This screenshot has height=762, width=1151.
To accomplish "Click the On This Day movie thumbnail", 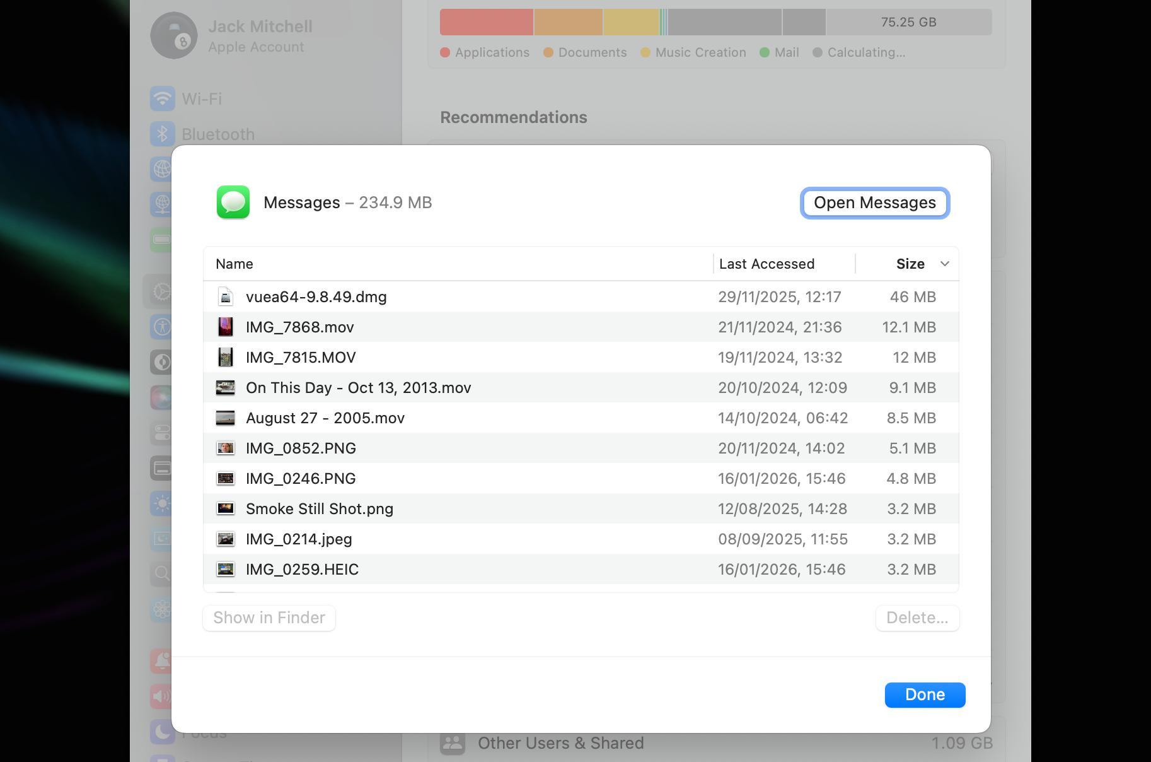I will point(226,387).
